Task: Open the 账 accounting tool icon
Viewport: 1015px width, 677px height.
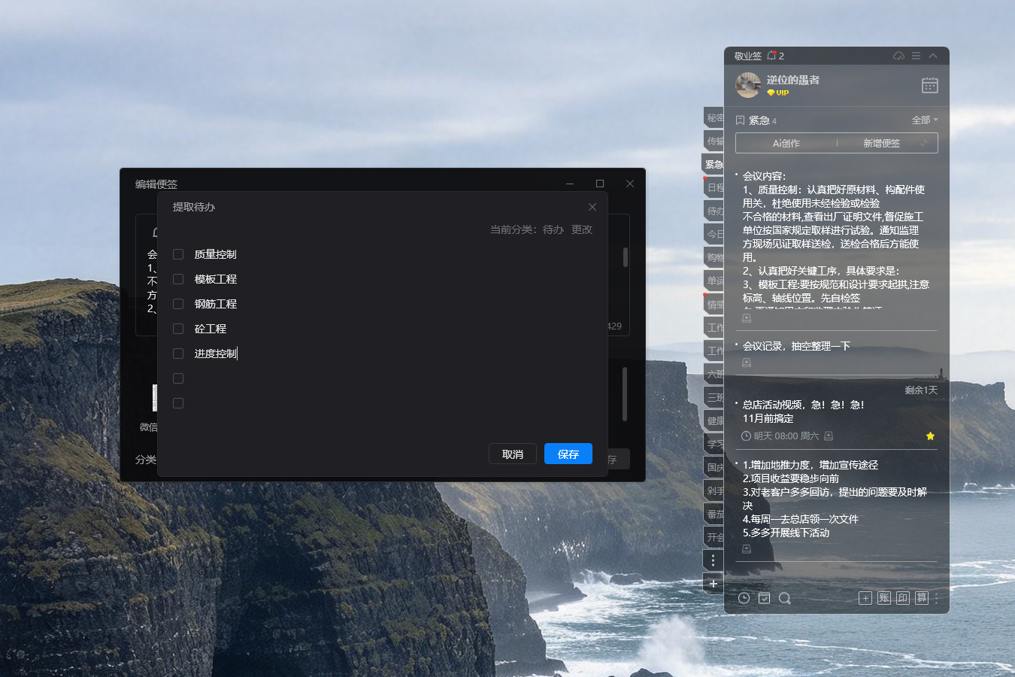Action: coord(884,598)
